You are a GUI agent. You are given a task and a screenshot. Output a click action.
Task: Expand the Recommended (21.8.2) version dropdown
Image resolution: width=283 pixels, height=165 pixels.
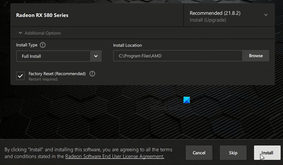(x=229, y=15)
